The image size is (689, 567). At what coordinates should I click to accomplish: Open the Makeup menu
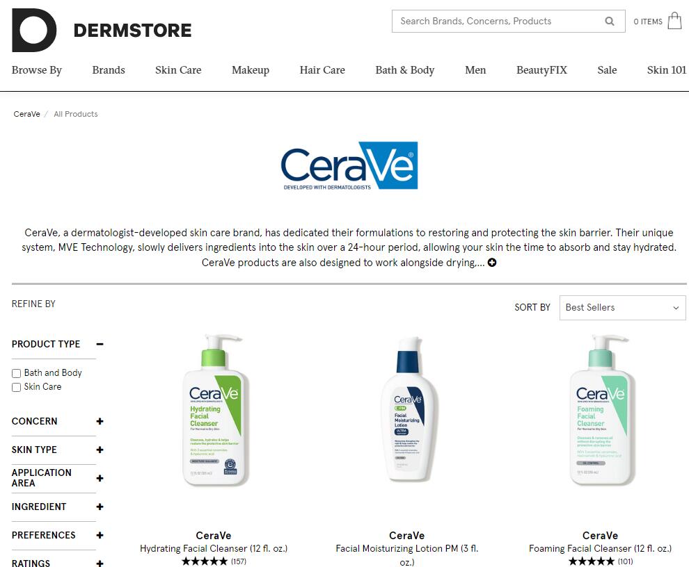251,70
